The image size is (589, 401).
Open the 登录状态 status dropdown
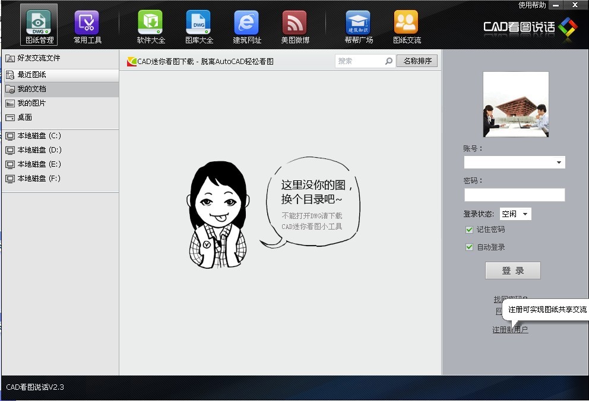click(525, 214)
